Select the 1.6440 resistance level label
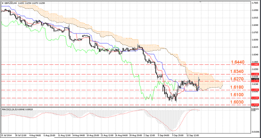 238,62
